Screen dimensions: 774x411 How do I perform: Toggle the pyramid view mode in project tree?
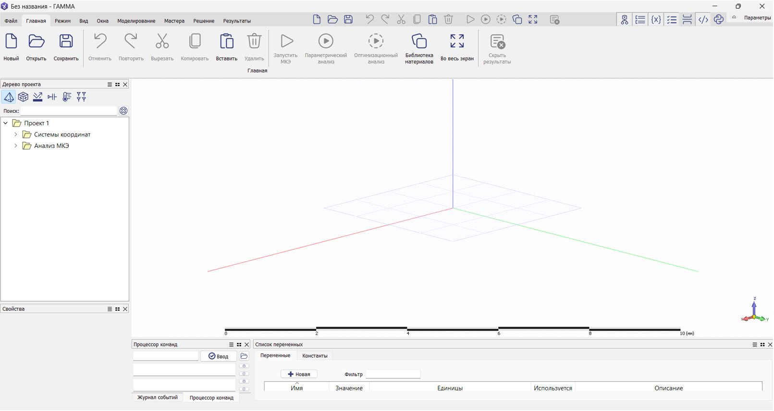click(9, 97)
